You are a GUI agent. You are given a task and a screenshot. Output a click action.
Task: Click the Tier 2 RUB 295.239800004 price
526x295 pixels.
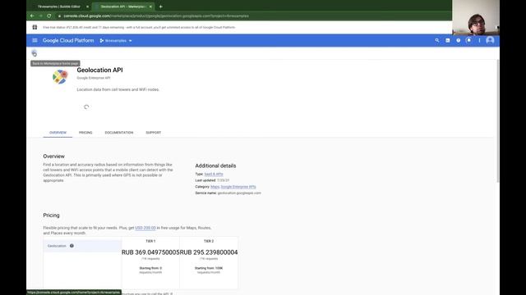pos(209,252)
